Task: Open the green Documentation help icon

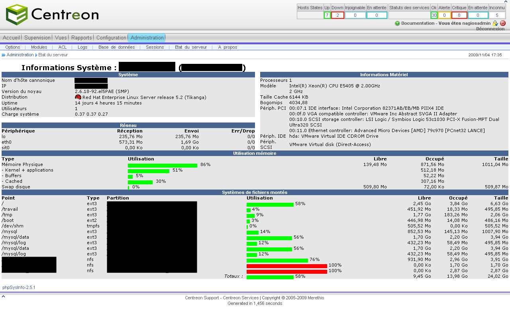Action: click(x=397, y=24)
